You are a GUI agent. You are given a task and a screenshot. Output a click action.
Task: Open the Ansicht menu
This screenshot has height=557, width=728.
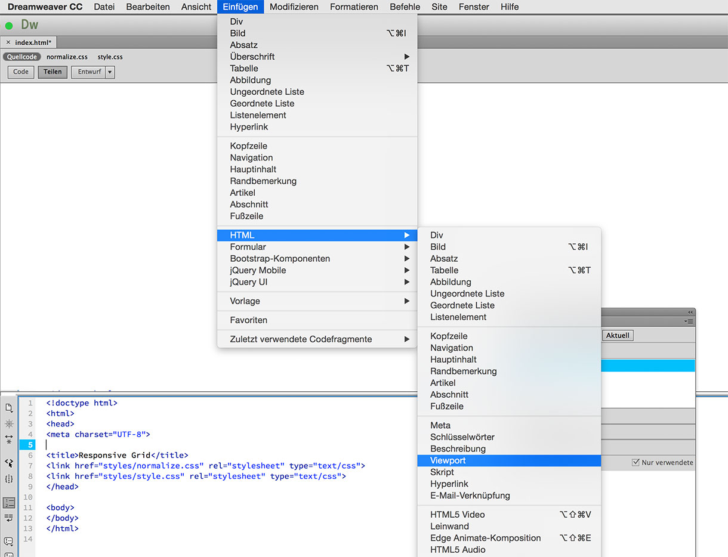[x=196, y=7]
